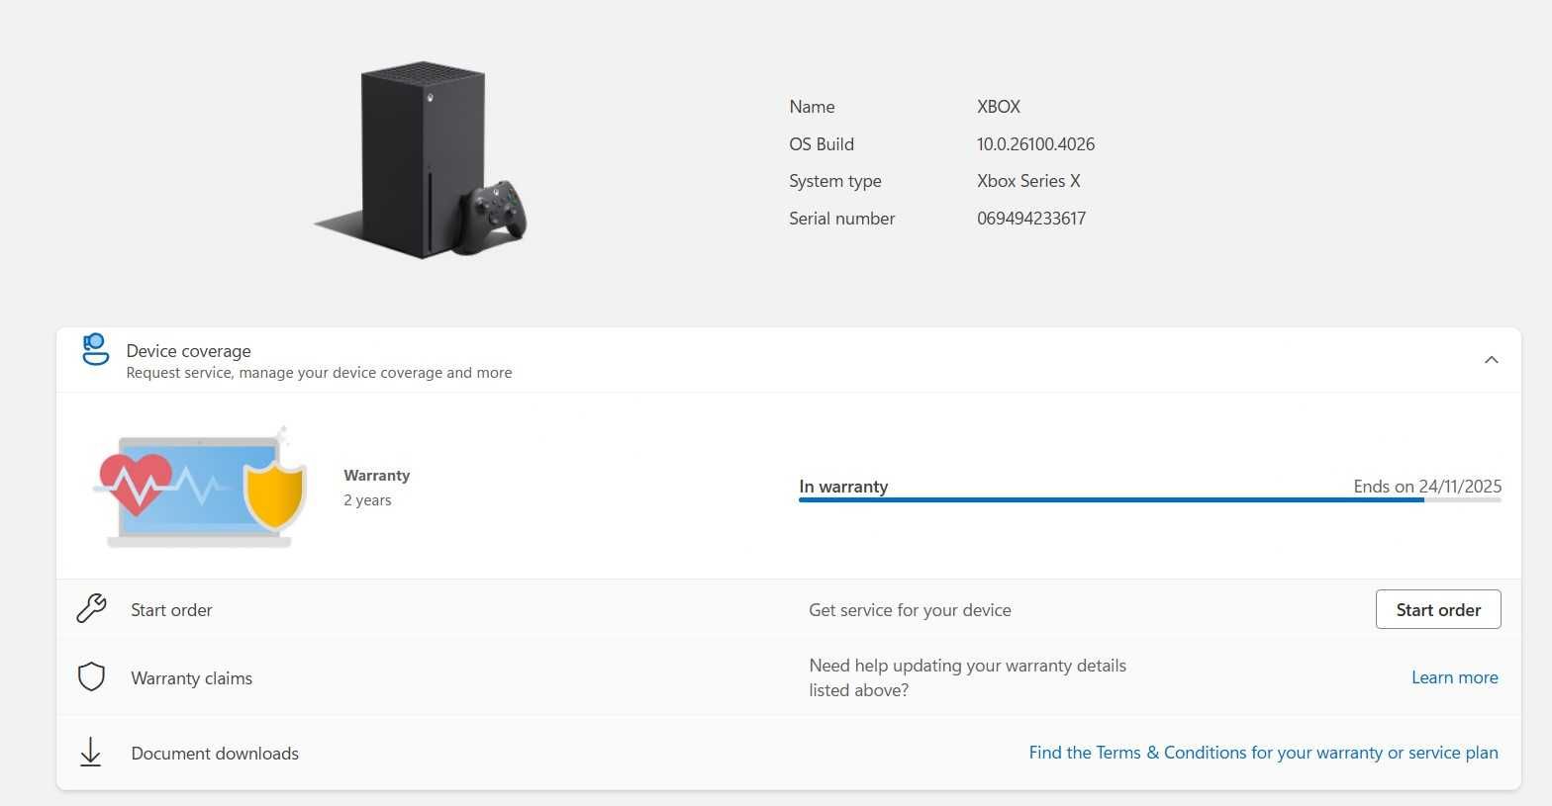Open the Terms & Conditions warranty link
Viewport: 1552px width, 806px height.
click(1263, 753)
